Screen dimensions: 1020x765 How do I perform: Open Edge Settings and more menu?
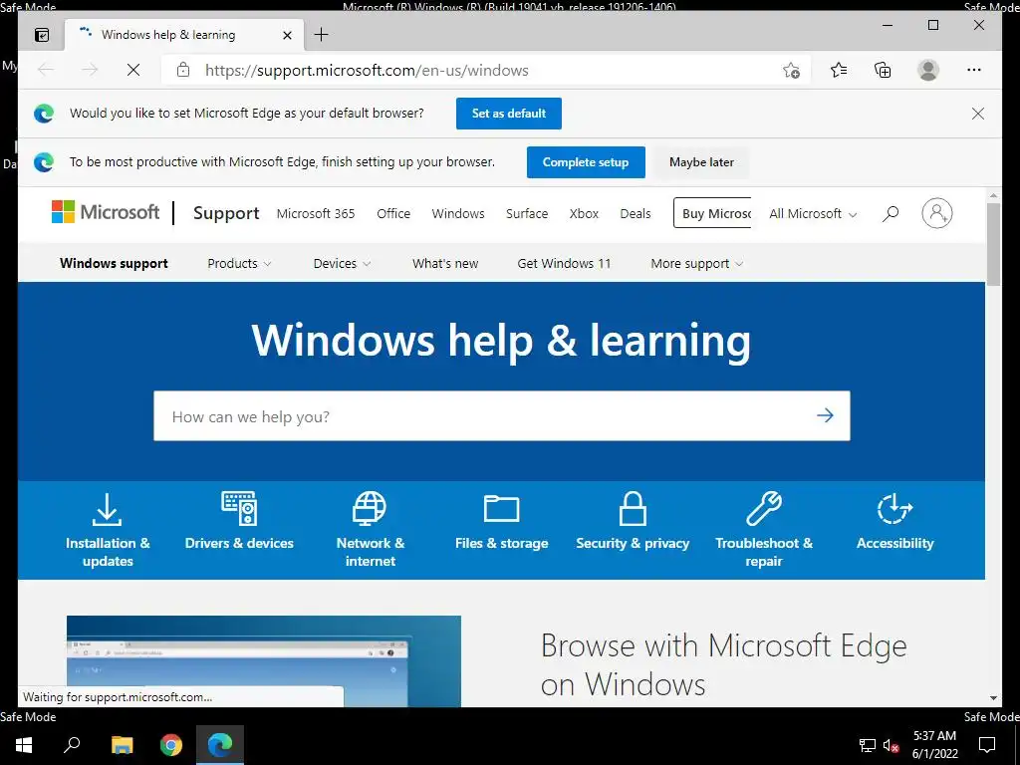coord(974,70)
